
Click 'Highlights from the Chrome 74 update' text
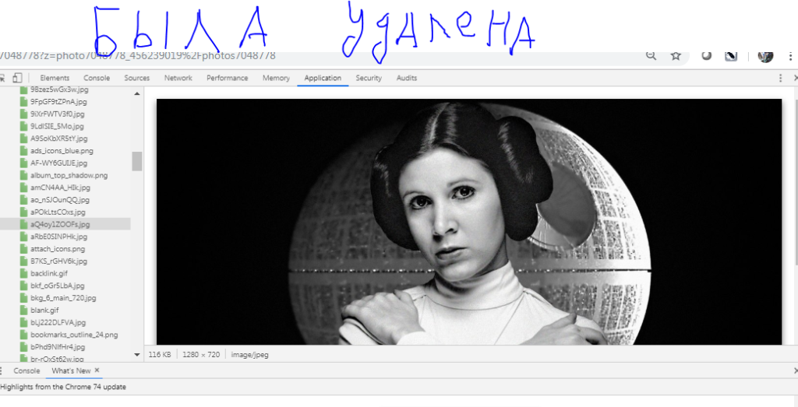[x=63, y=388]
